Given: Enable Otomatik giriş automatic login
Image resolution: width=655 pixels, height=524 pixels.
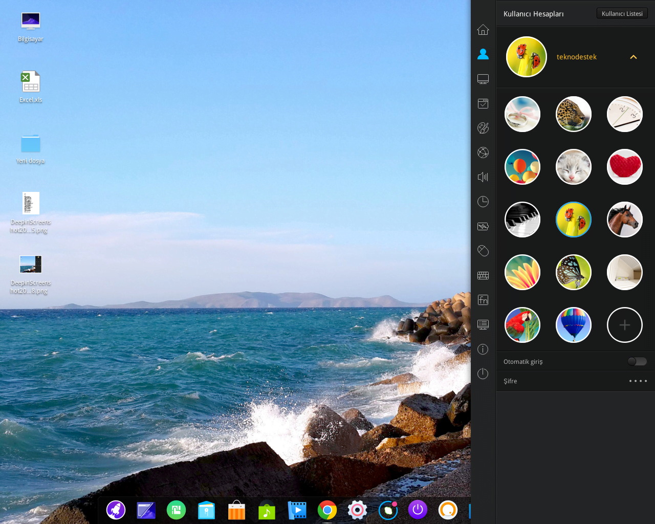Looking at the screenshot, I should pos(637,361).
